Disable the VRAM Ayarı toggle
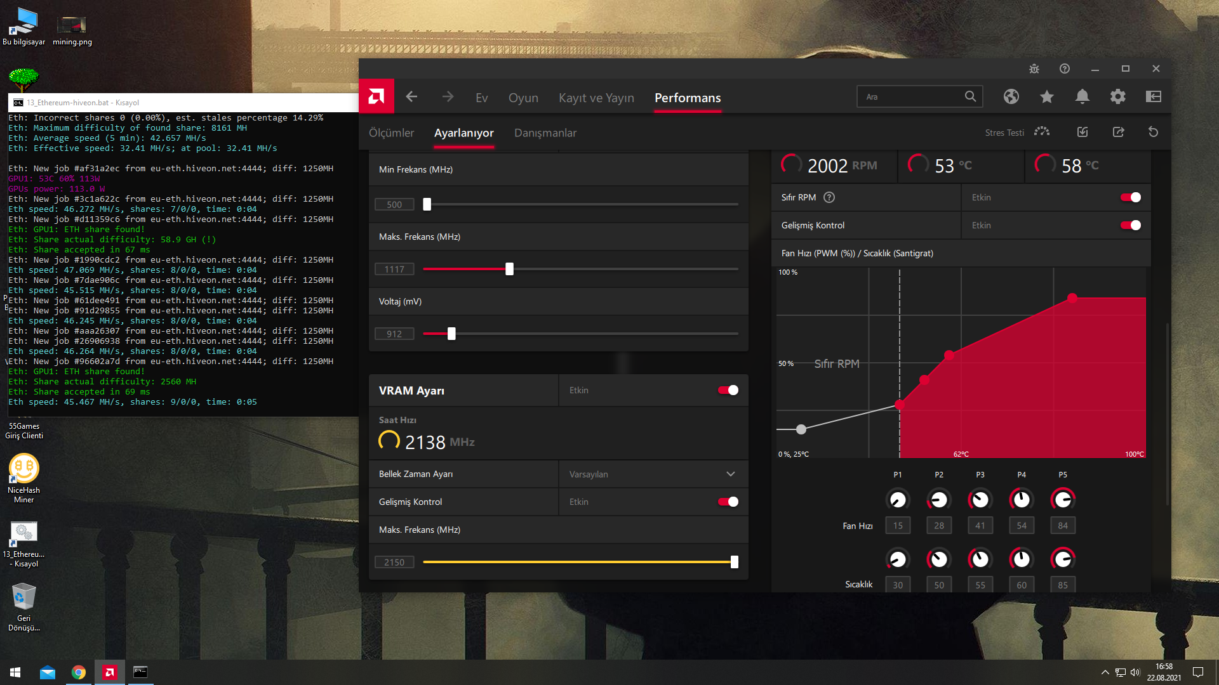Image resolution: width=1219 pixels, height=685 pixels. (728, 390)
